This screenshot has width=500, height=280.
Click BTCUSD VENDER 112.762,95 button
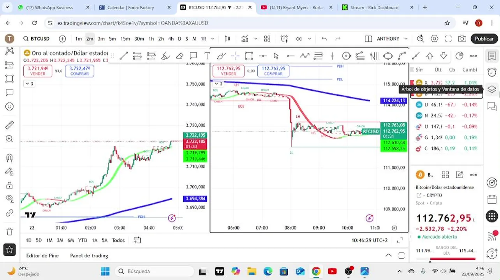(x=229, y=71)
